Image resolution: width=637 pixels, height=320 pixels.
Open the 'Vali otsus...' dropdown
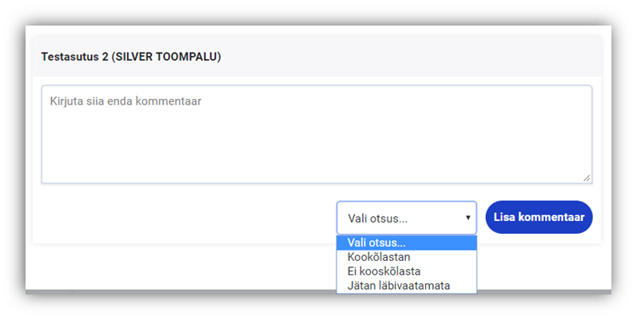(406, 218)
